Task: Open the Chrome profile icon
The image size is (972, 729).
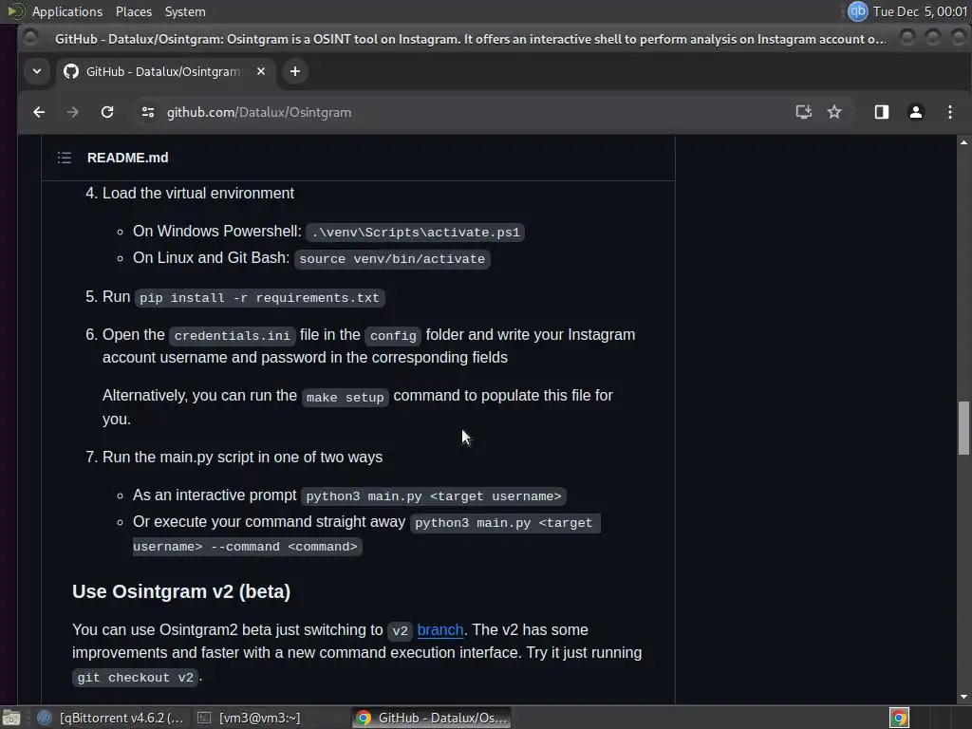Action: [916, 112]
